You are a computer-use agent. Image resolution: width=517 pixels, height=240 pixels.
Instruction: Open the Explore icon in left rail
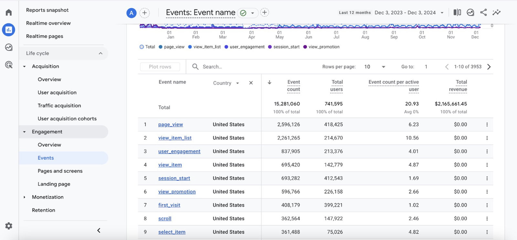(x=9, y=48)
